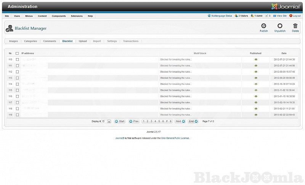This screenshot has width=305, height=185.
Task: Open the Extensions menu
Action: point(77,16)
